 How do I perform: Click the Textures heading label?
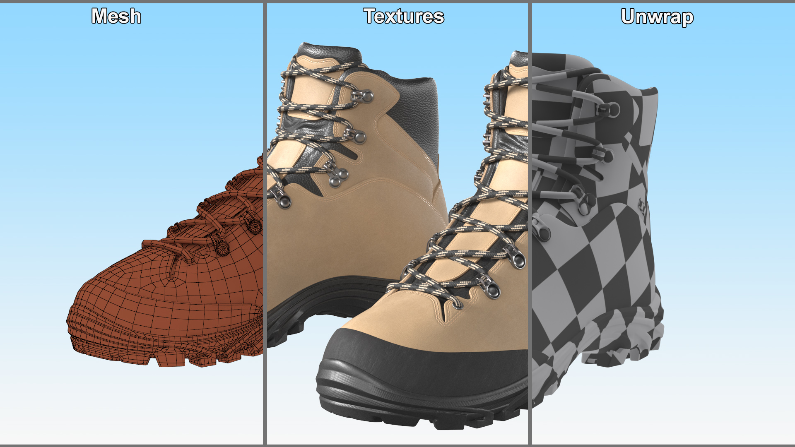click(x=404, y=17)
